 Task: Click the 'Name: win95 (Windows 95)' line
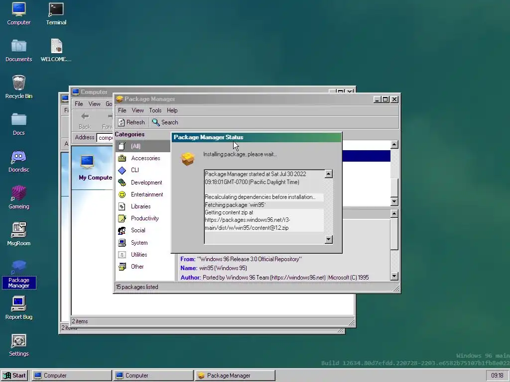tap(214, 268)
